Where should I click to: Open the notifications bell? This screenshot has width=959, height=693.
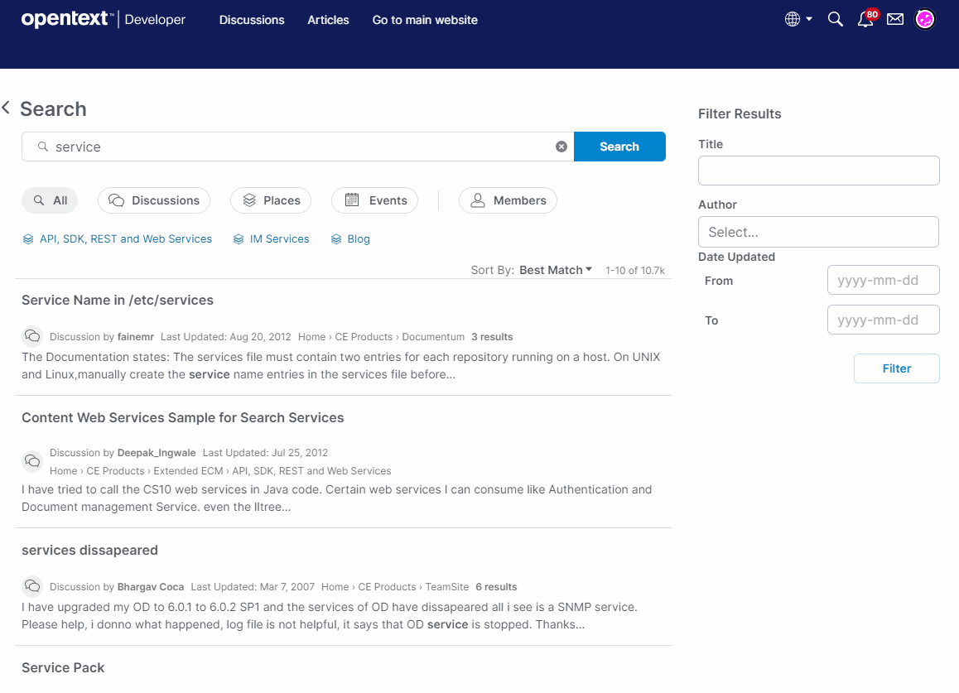click(864, 19)
